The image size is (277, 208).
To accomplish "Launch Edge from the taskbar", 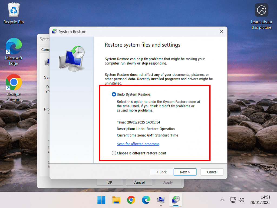I will click(x=146, y=200).
